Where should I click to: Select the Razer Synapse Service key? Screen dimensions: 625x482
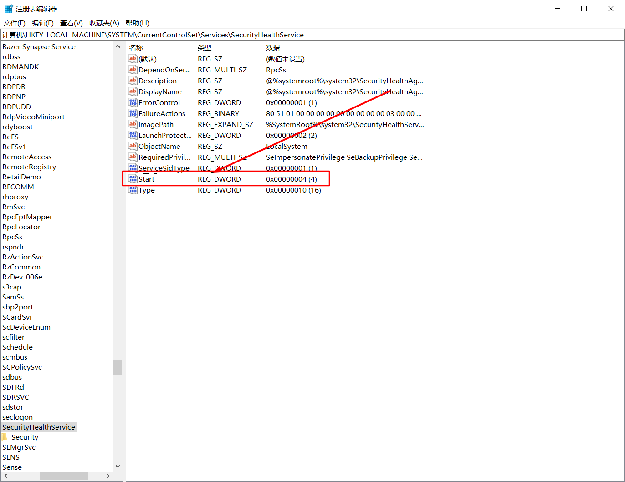click(39, 46)
